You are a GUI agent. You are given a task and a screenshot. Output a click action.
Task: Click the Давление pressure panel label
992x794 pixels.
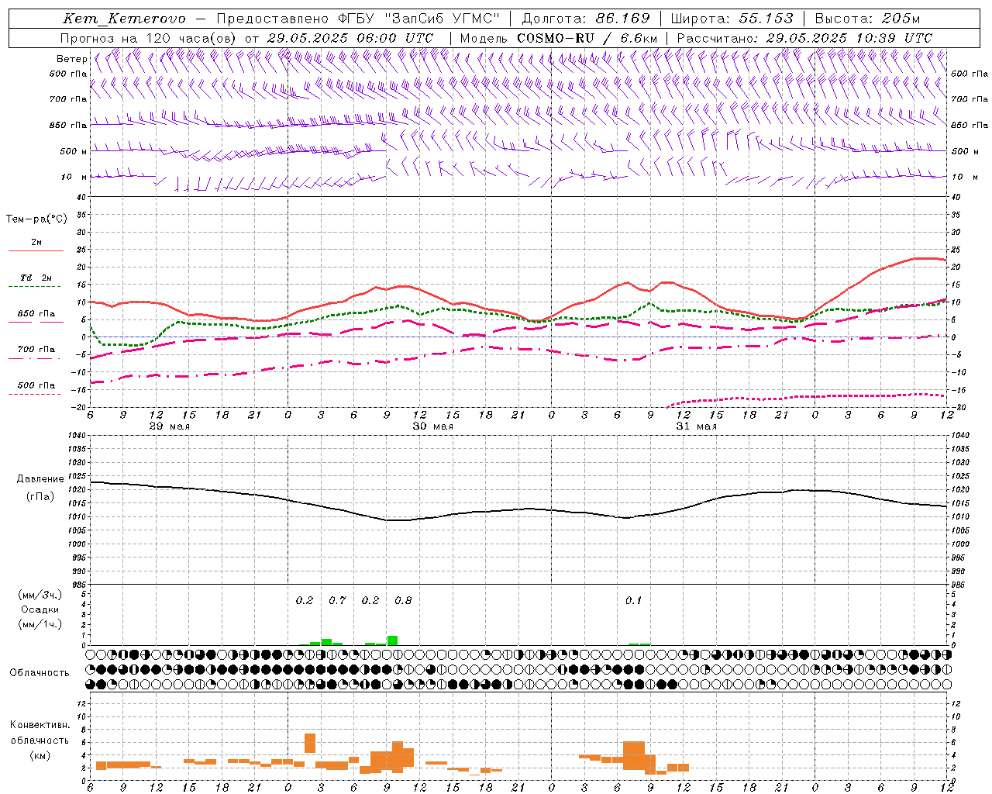(40, 479)
